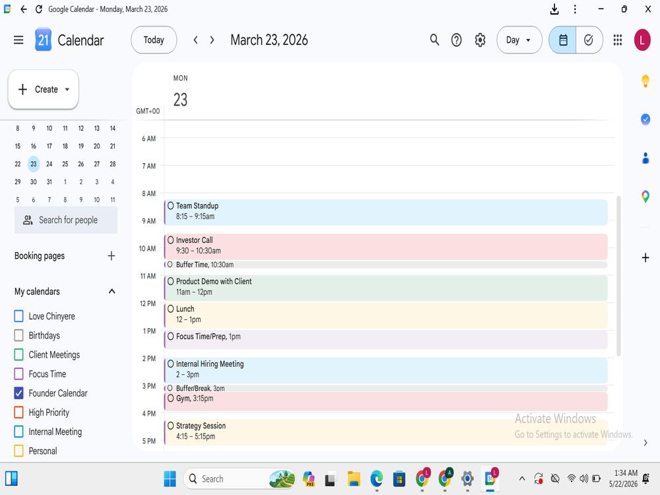Image resolution: width=660 pixels, height=495 pixels.
Task: Uncheck the Founder Calendar checkbox
Action: pos(18,393)
